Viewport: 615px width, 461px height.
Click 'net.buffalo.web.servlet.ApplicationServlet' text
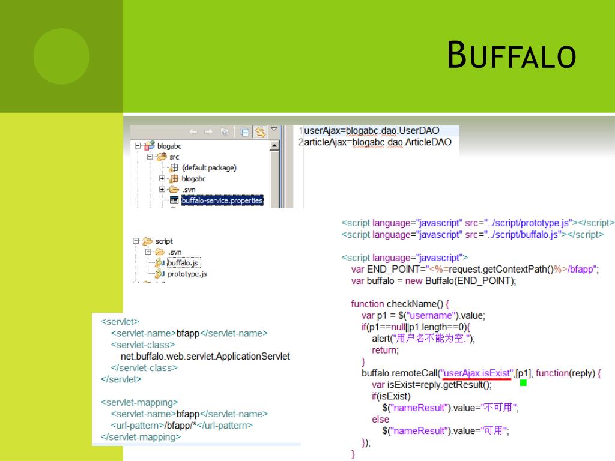205,357
